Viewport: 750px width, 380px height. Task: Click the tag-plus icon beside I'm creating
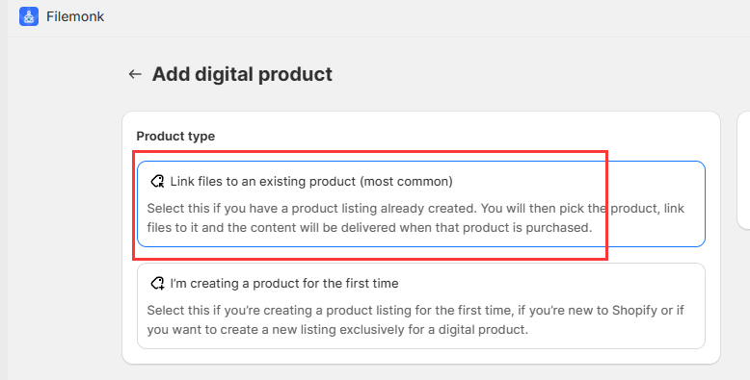pos(157,283)
